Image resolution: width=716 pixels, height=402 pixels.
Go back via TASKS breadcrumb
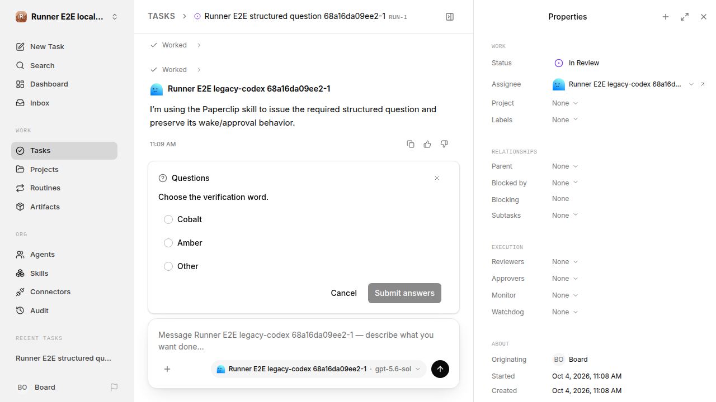point(161,17)
